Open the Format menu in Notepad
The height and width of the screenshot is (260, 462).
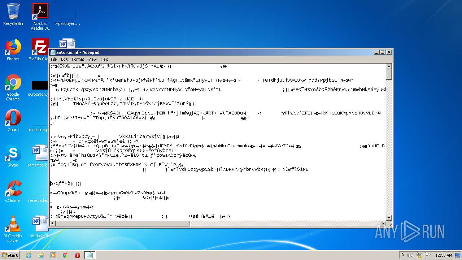tap(78, 59)
